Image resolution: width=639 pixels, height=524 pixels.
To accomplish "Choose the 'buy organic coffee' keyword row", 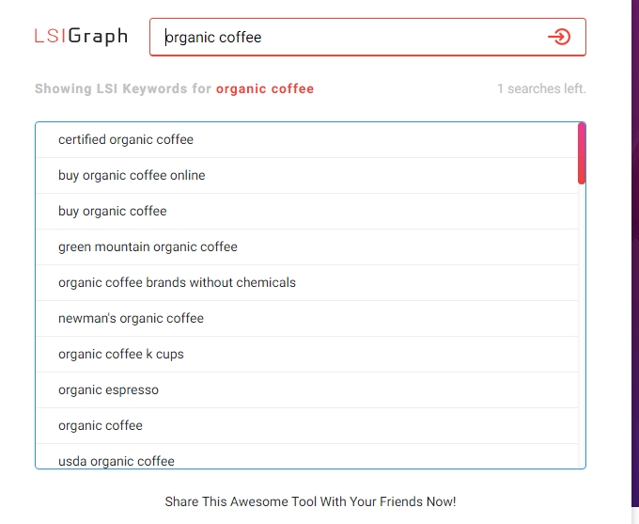I will 113,212.
